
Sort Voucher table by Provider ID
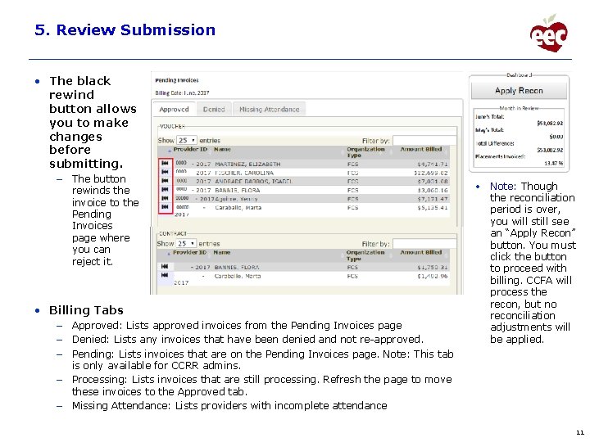190,150
